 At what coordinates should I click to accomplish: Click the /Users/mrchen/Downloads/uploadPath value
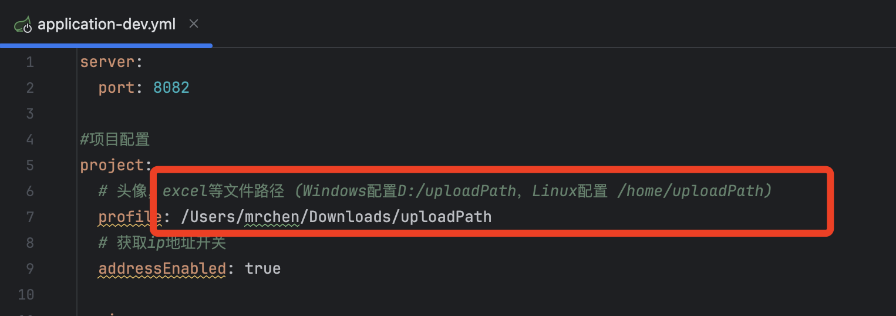[x=336, y=217]
